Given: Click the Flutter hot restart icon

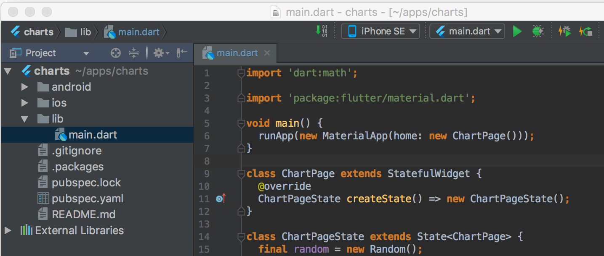Looking at the screenshot, I should coord(586,31).
